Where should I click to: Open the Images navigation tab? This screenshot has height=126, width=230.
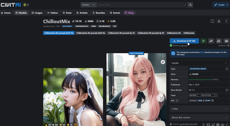coord(37,13)
